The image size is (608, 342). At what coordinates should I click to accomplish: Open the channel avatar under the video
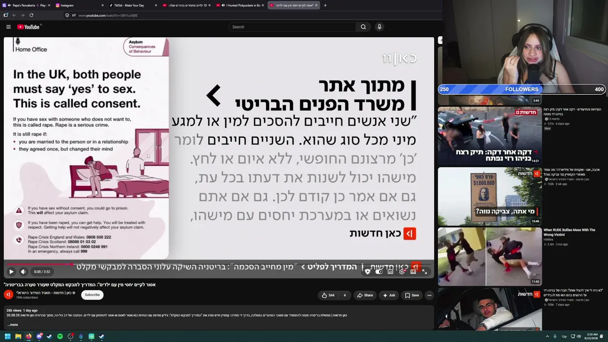[8, 295]
